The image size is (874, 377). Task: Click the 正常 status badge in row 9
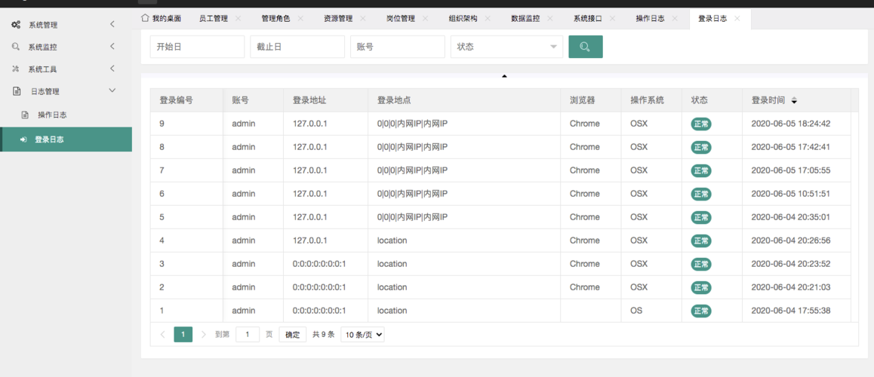pos(701,124)
